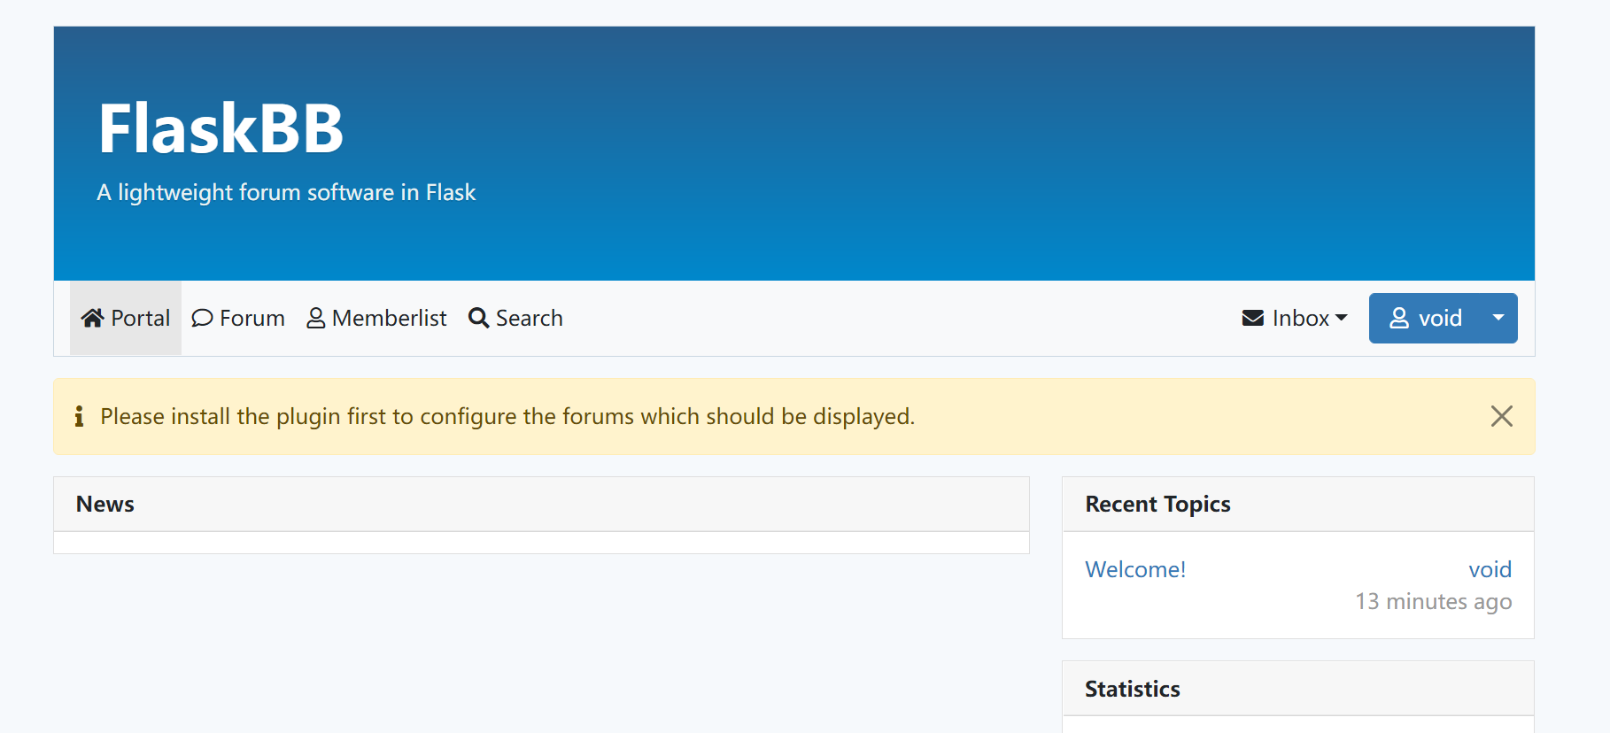The width and height of the screenshot is (1610, 733).
Task: Click the News panel heading
Action: 105,504
